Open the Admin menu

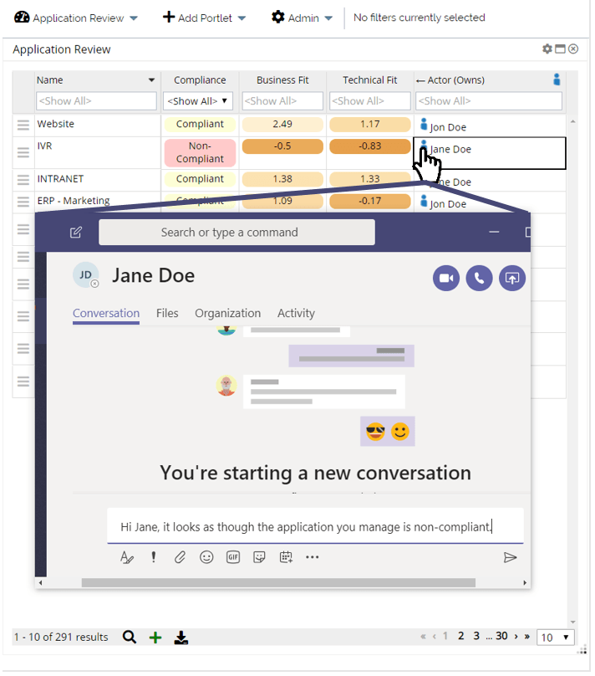(302, 18)
